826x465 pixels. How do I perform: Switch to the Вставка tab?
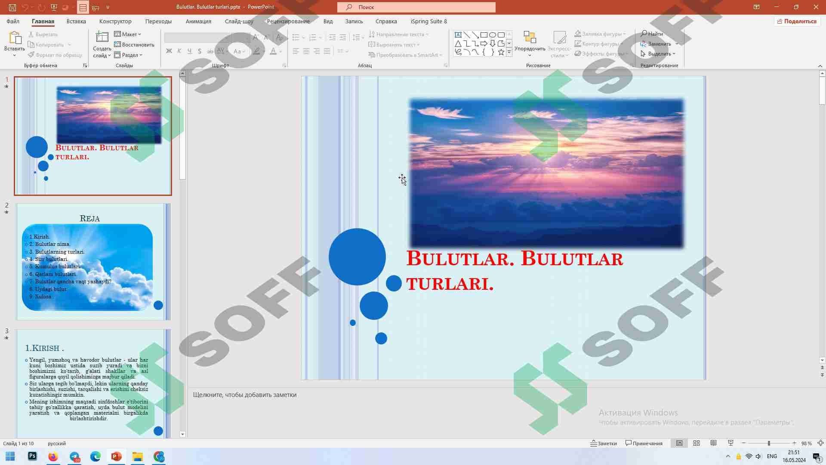pos(76,21)
